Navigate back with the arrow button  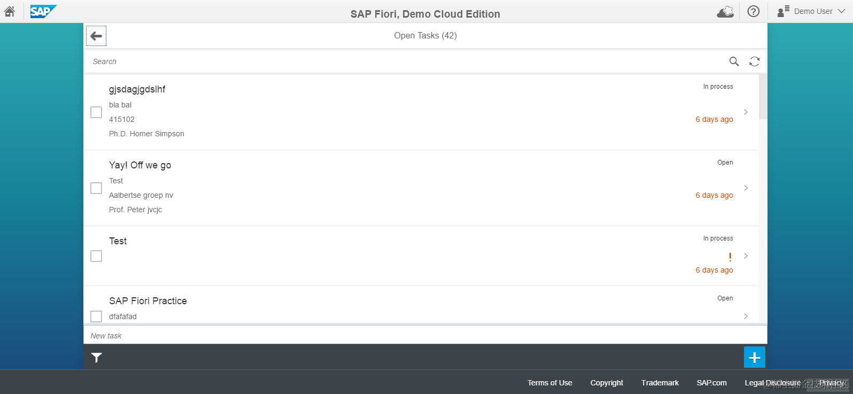click(96, 36)
